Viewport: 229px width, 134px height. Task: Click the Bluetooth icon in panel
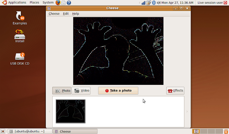tap(154, 3)
